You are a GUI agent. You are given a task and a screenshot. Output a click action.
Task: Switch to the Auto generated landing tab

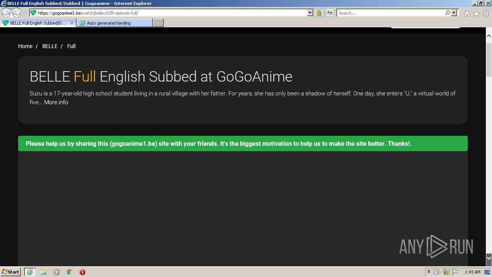[x=115, y=23]
